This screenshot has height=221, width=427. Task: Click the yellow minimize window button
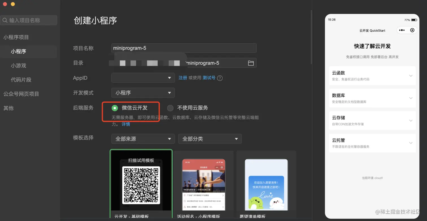coord(12,4)
